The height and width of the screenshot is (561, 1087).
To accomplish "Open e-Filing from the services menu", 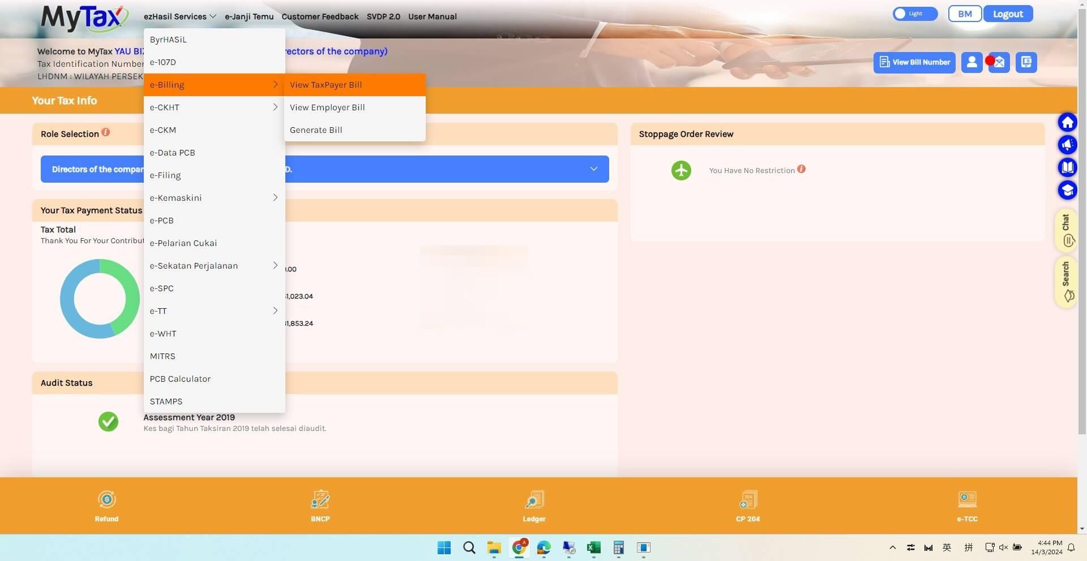I will click(214, 175).
